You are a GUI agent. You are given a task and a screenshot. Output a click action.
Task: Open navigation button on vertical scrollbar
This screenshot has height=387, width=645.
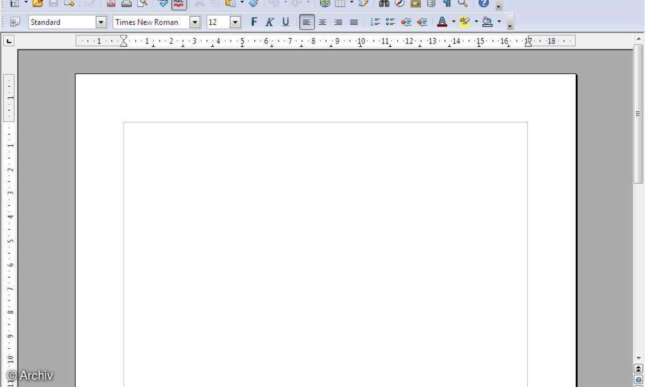pos(639,379)
